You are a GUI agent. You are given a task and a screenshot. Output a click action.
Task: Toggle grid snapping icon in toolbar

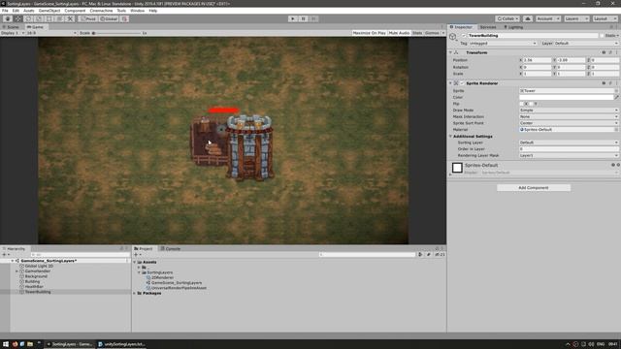click(x=125, y=18)
